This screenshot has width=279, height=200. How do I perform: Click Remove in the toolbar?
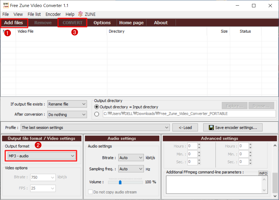pyautogui.click(x=43, y=23)
